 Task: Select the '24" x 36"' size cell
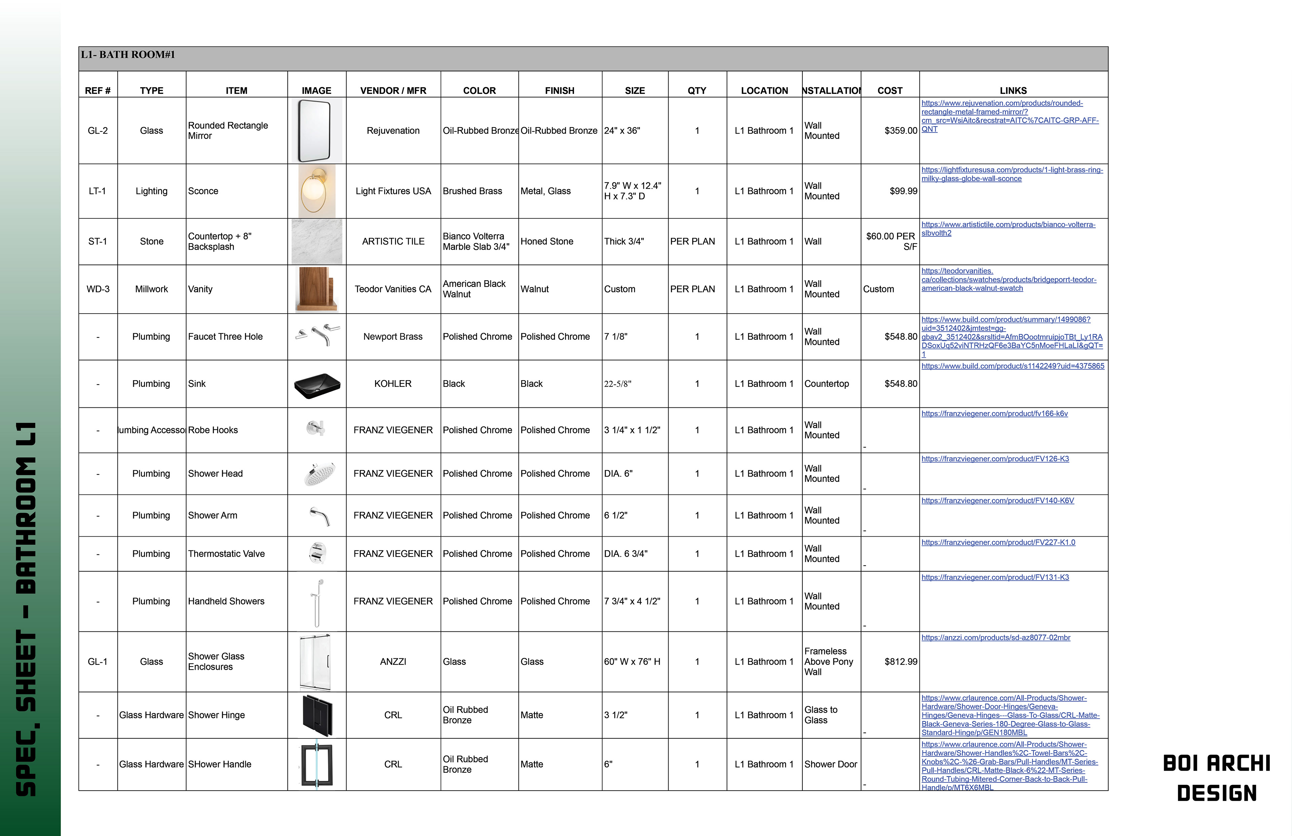(635, 131)
